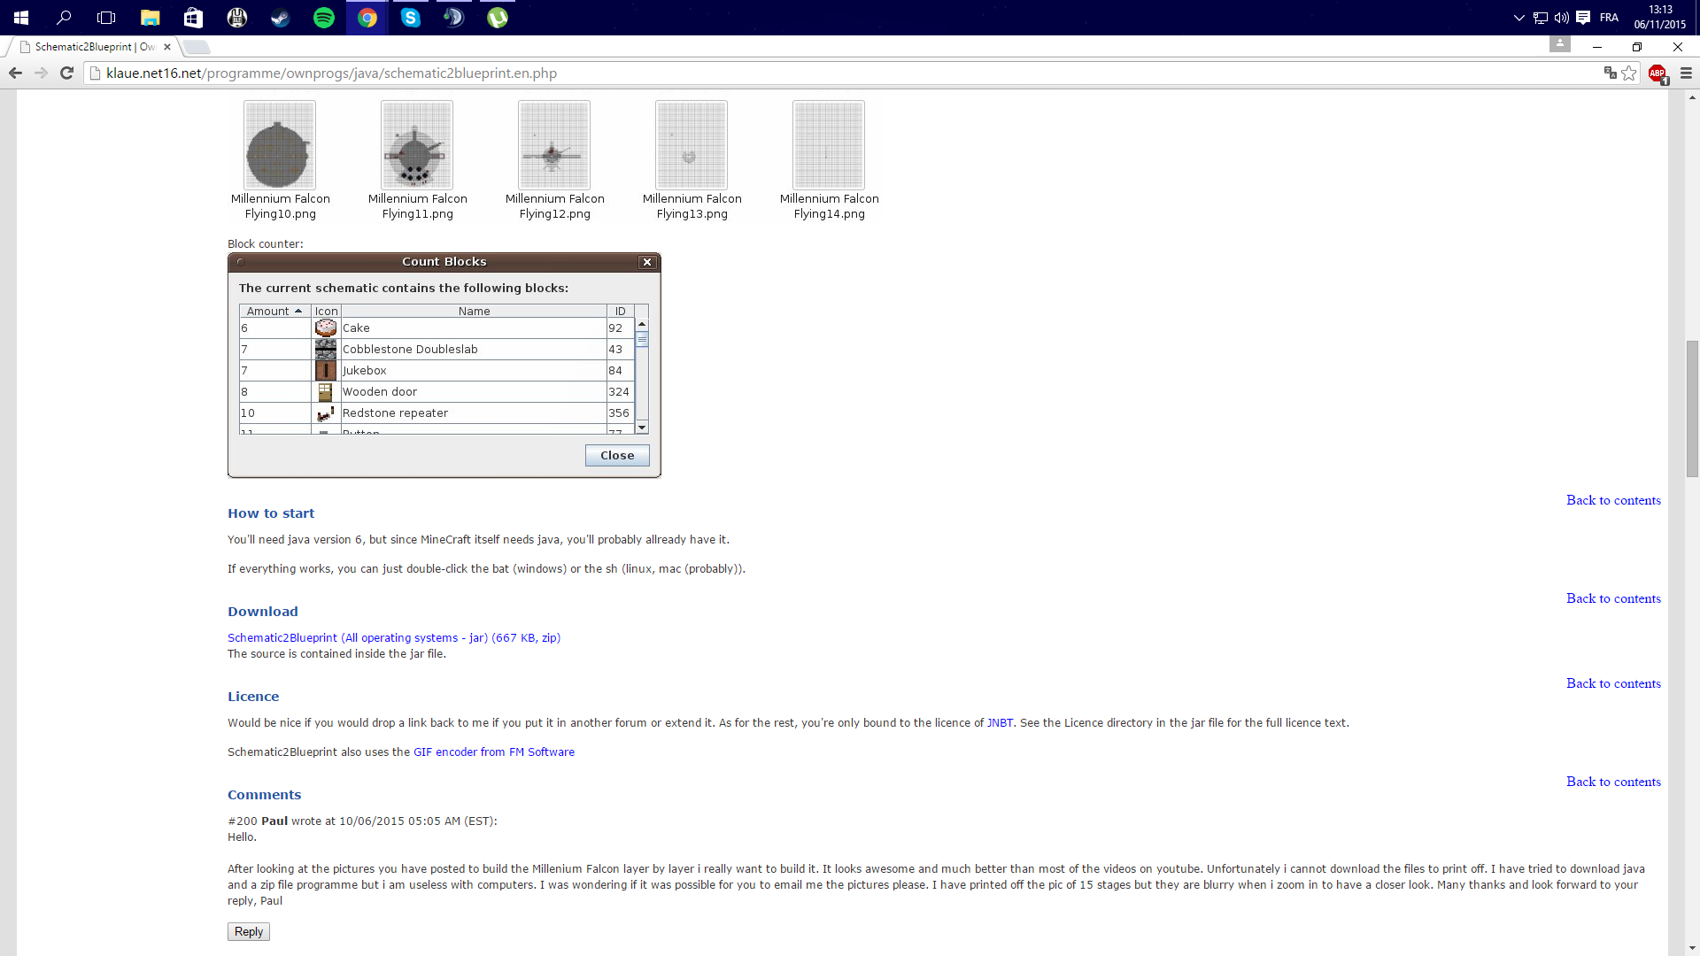1700x956 pixels.
Task: Click the GIF encoder from FM Software link
Action: coord(494,752)
